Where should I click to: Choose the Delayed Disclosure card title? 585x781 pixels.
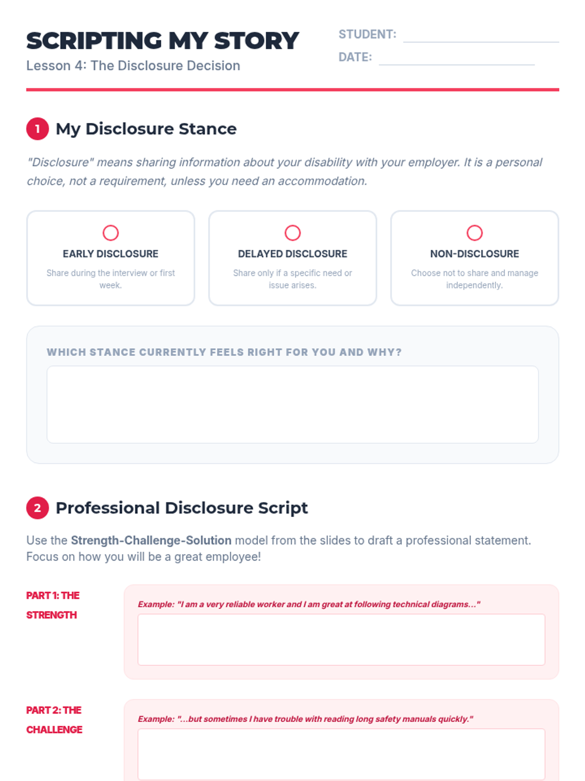coord(292,254)
